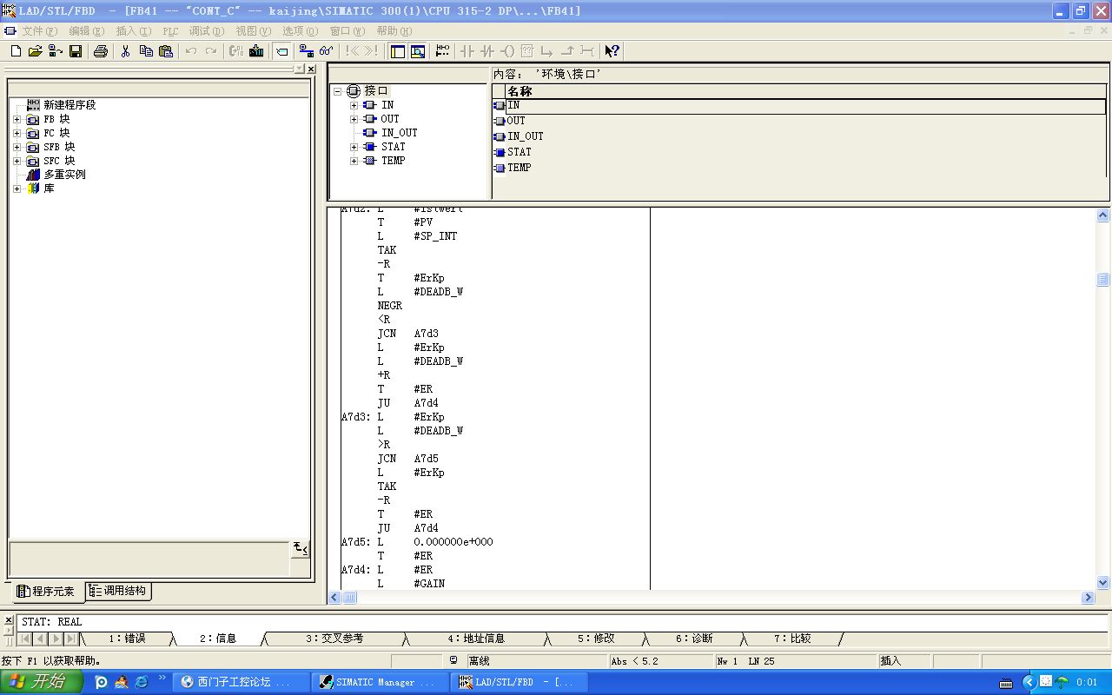Image resolution: width=1112 pixels, height=695 pixels.
Task: Click the Save diskette icon
Action: click(x=76, y=51)
